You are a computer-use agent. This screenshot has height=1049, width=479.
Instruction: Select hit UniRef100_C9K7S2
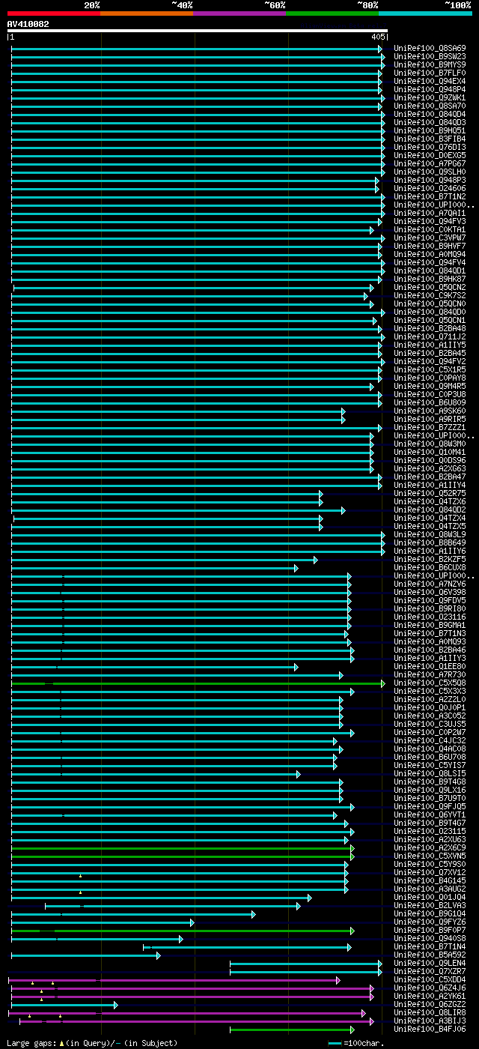pyautogui.click(x=430, y=296)
